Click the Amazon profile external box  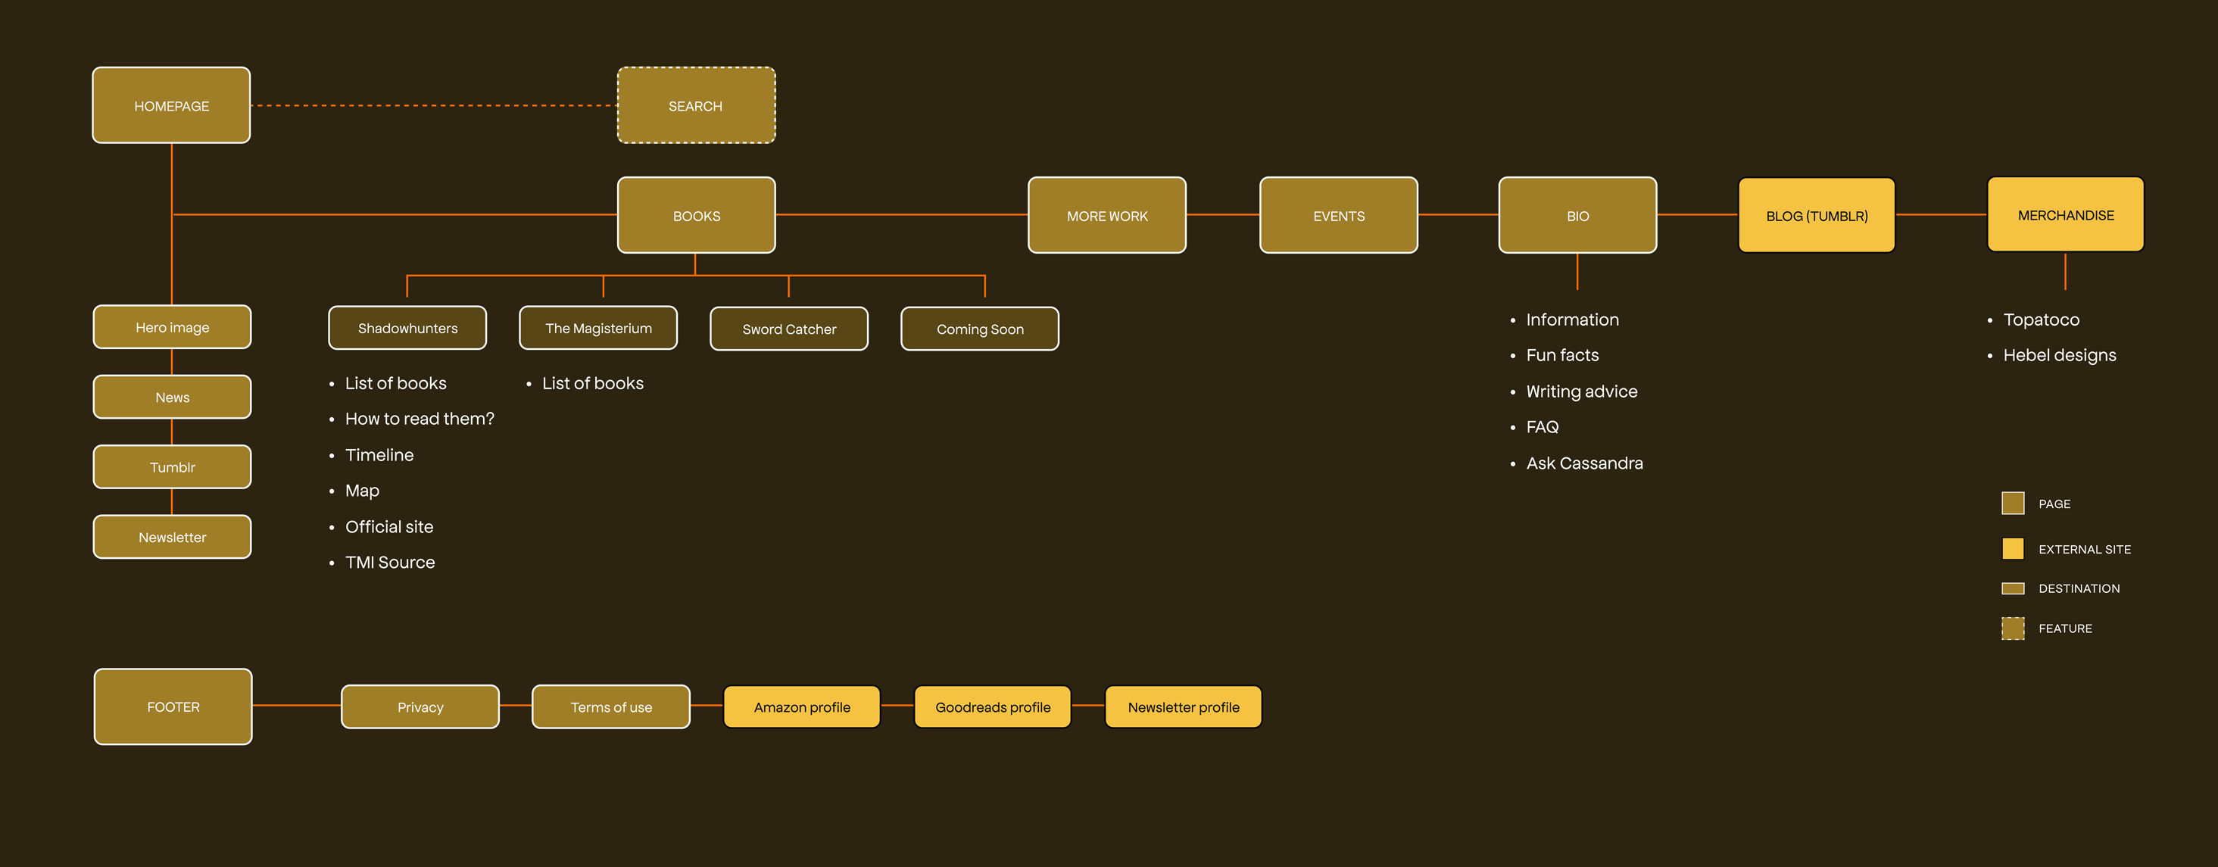coord(802,707)
